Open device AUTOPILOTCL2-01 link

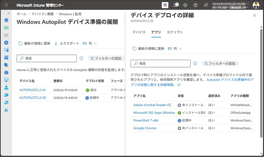(x=33, y=90)
